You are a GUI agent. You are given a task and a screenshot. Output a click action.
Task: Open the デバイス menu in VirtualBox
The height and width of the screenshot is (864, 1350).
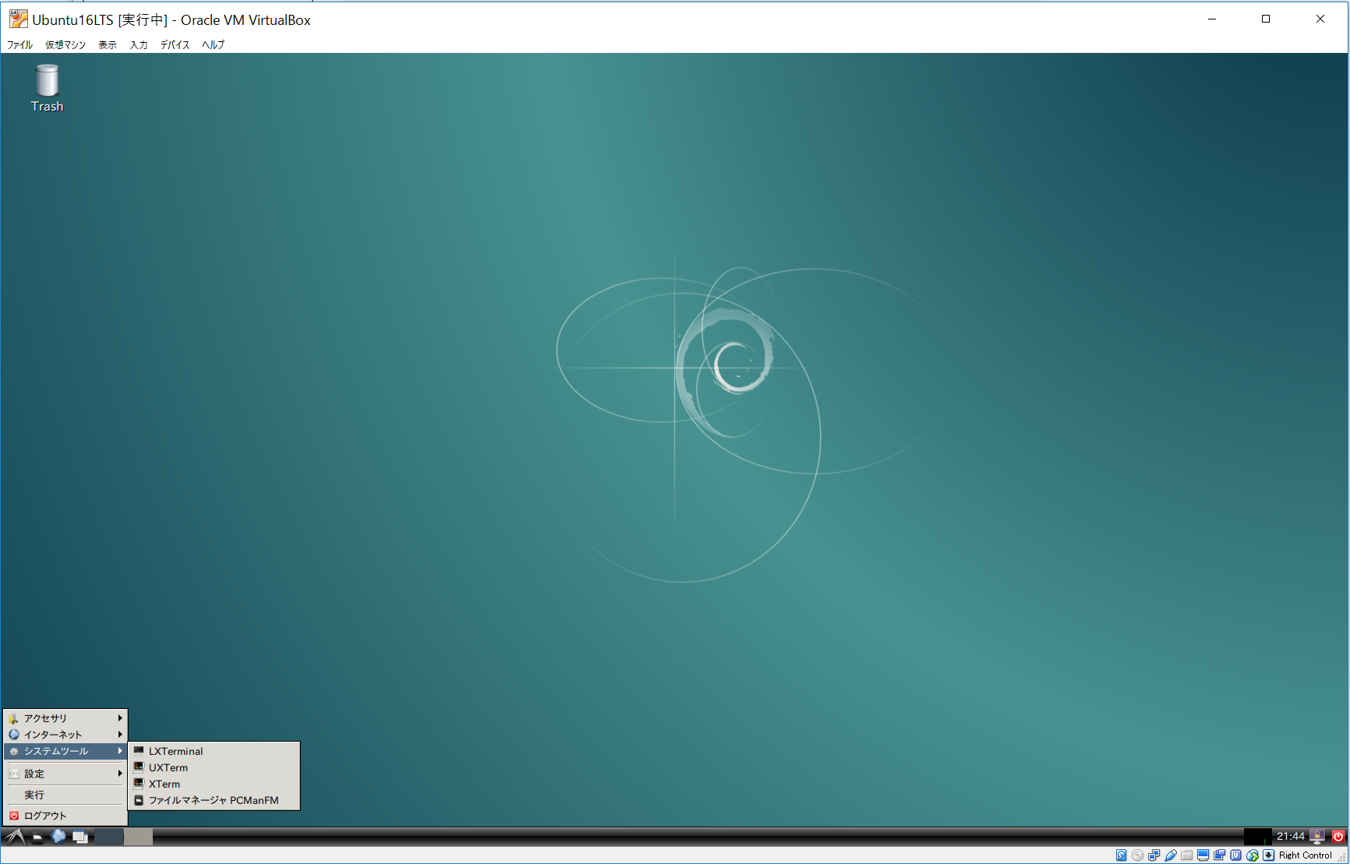(174, 44)
